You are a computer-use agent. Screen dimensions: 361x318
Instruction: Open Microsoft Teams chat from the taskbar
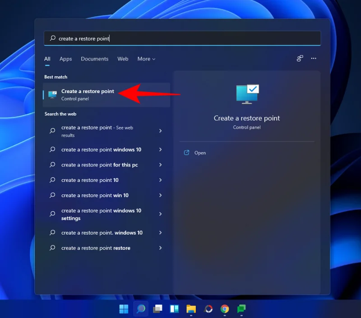click(241, 309)
